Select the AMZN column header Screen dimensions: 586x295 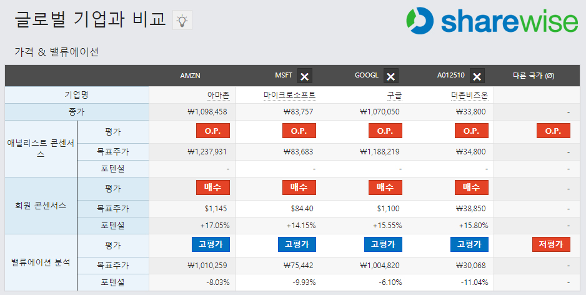pos(190,76)
